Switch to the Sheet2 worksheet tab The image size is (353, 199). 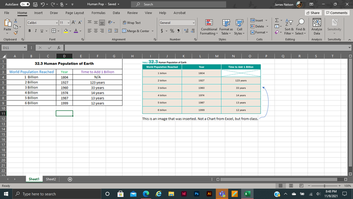(51, 179)
